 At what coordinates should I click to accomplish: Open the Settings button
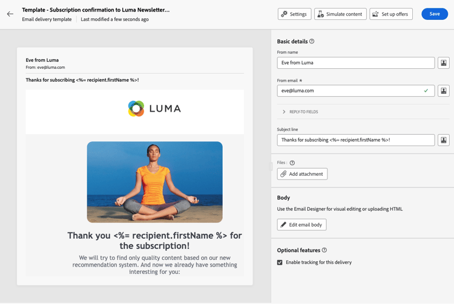(x=294, y=14)
